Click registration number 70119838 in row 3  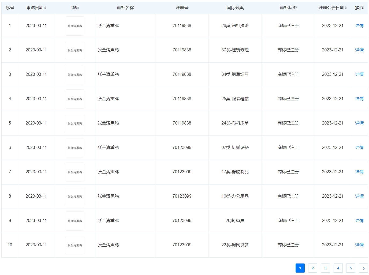click(x=182, y=74)
